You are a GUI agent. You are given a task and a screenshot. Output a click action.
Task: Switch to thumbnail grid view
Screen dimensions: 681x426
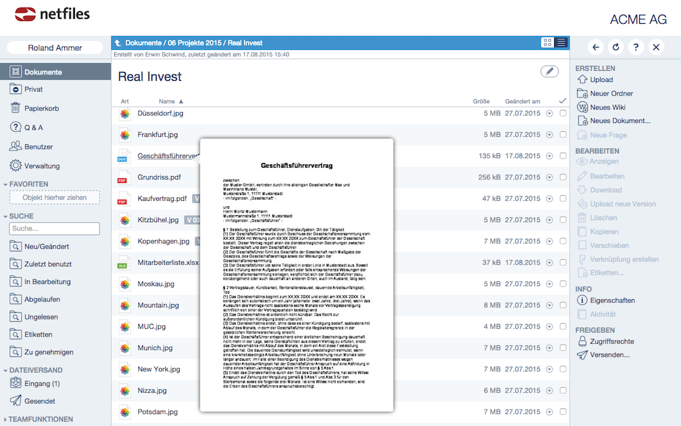pos(547,42)
